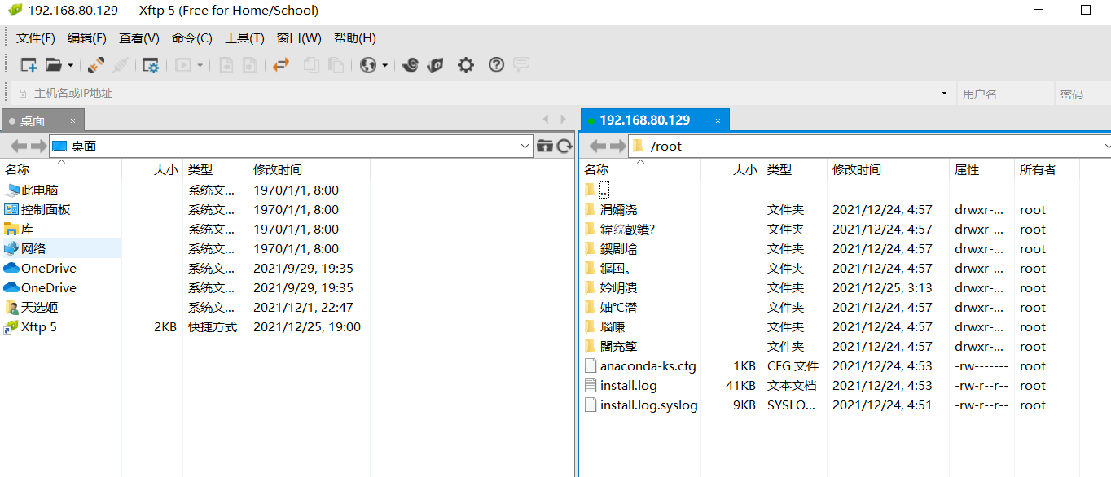
Task: Click the local pane forward arrow
Action: (x=38, y=146)
